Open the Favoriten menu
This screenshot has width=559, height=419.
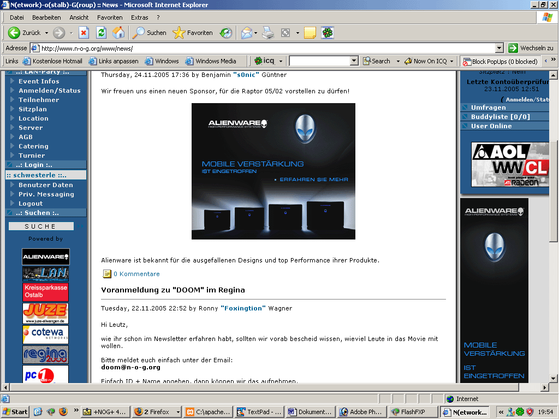pyautogui.click(x=110, y=17)
